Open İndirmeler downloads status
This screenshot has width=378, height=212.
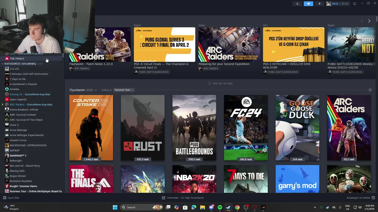coord(183,198)
